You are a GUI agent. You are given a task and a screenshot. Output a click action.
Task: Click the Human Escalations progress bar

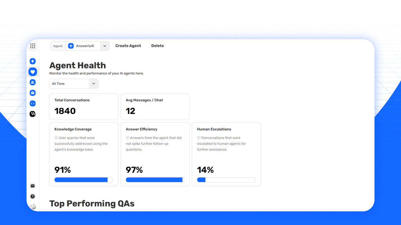226,180
